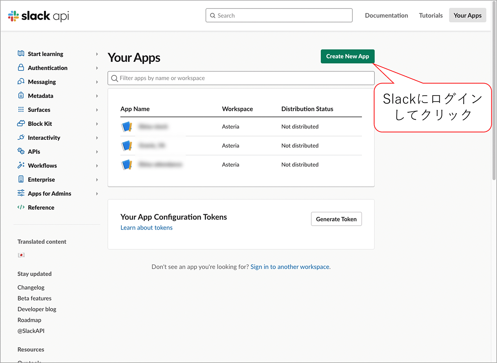This screenshot has width=497, height=363.
Task: Open the Learn about tokens link
Action: [x=146, y=227]
